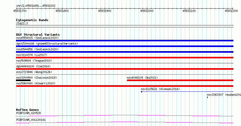
Task: Click the thin red line under esv2723846
Action: [x=125, y=74]
